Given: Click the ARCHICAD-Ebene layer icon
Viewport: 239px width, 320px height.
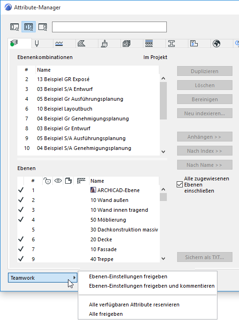Looking at the screenshot, I should click(93, 190).
